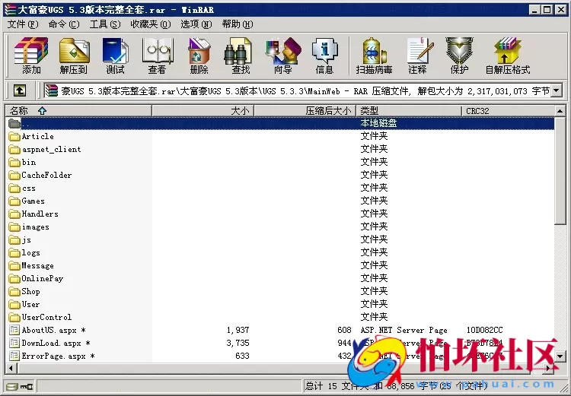Open the 命令(C) menu

pyautogui.click(x=64, y=24)
